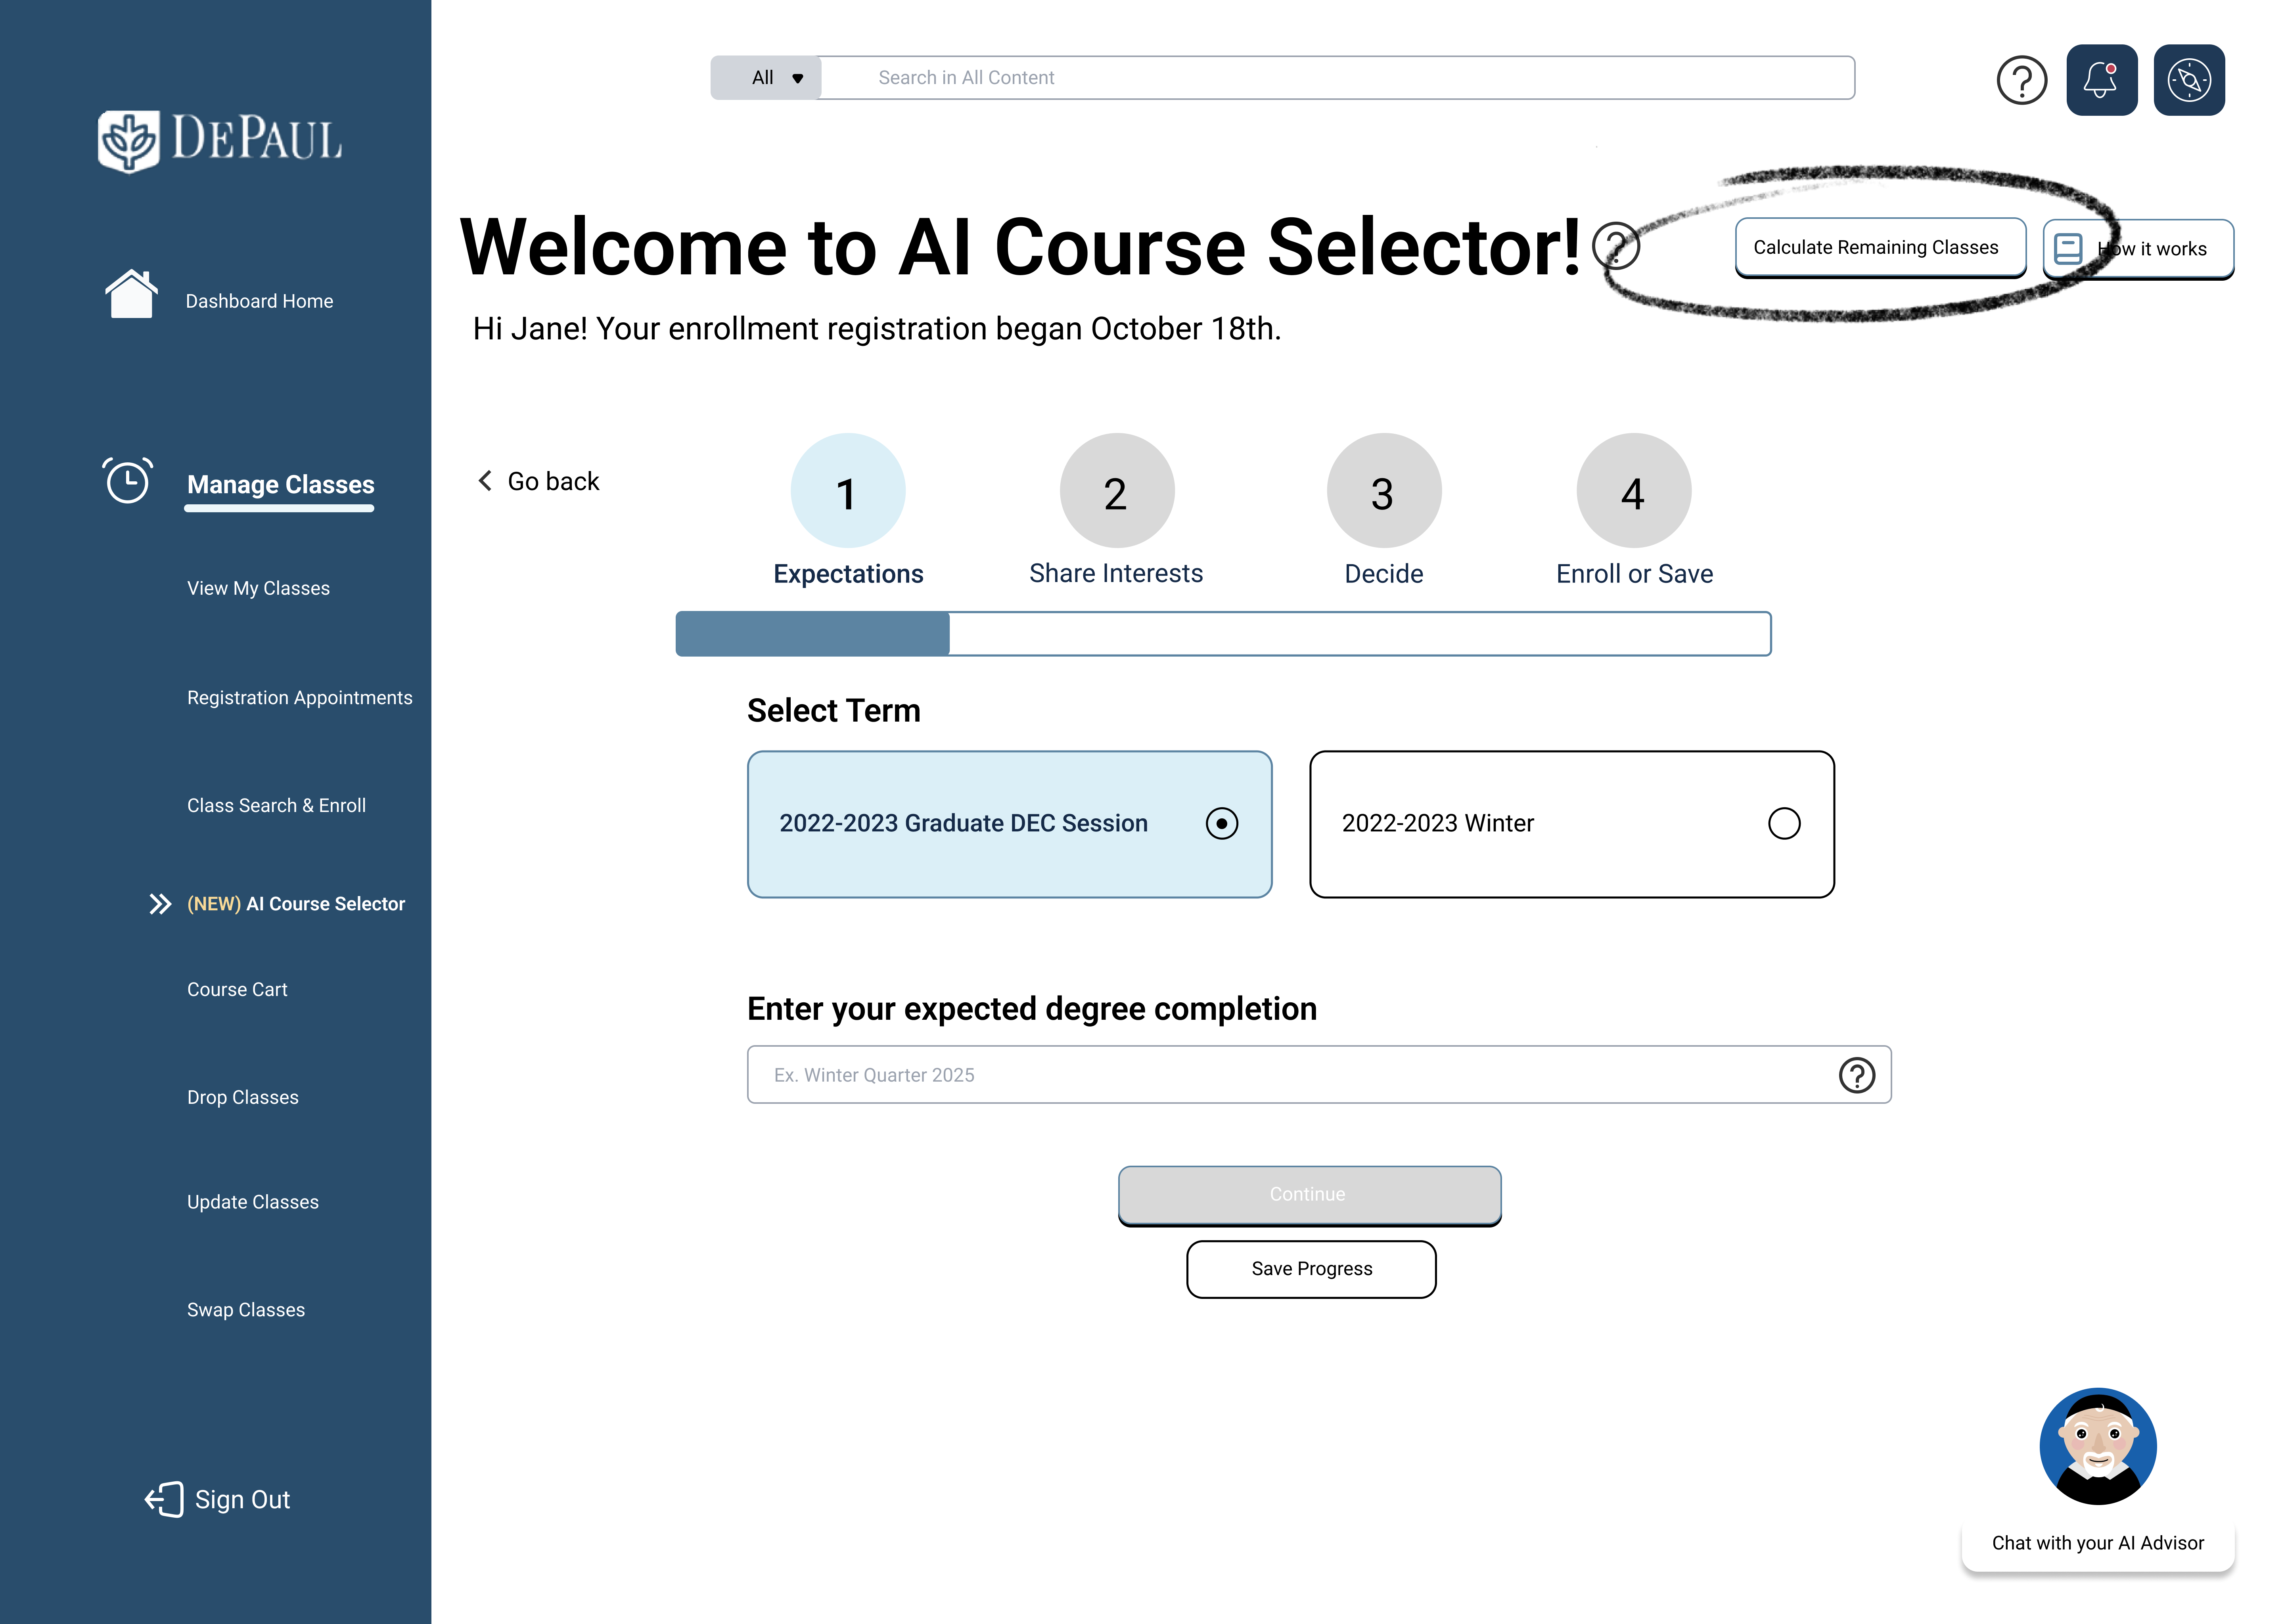This screenshot has width=2284, height=1624.
Task: Click the compass explore icon
Action: point(2189,80)
